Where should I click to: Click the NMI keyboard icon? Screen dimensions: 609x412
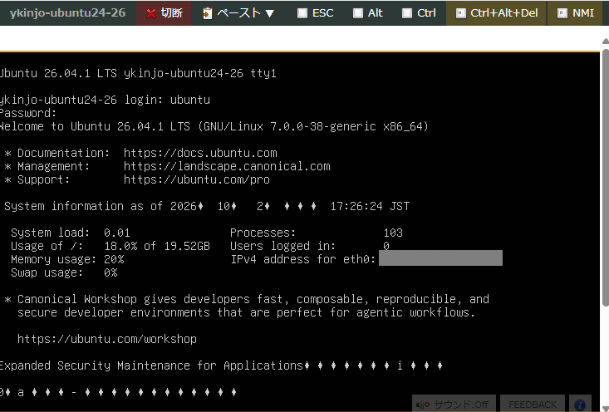coord(562,13)
